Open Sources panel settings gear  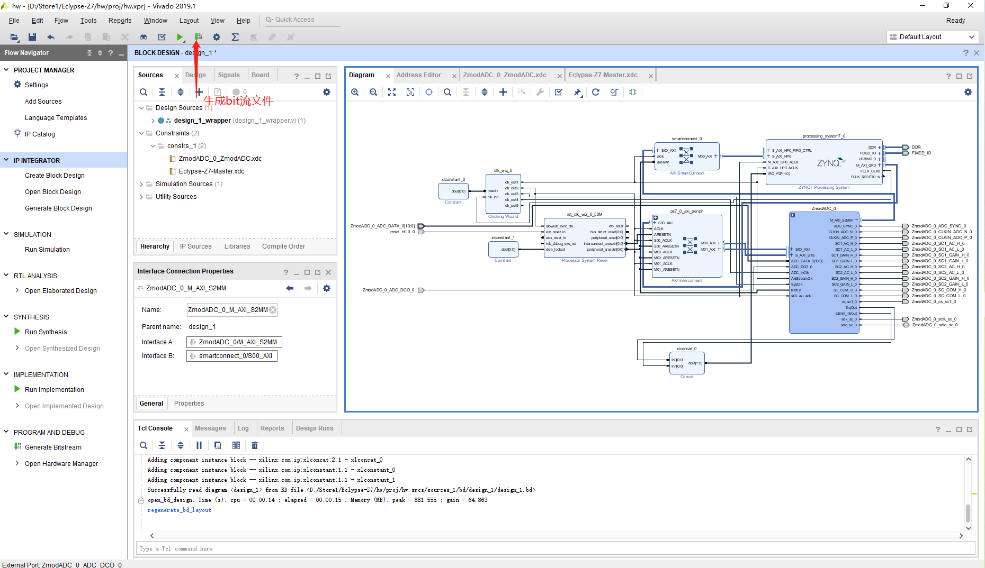327,92
